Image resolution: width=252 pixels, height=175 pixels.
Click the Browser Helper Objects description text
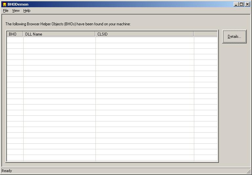click(68, 24)
